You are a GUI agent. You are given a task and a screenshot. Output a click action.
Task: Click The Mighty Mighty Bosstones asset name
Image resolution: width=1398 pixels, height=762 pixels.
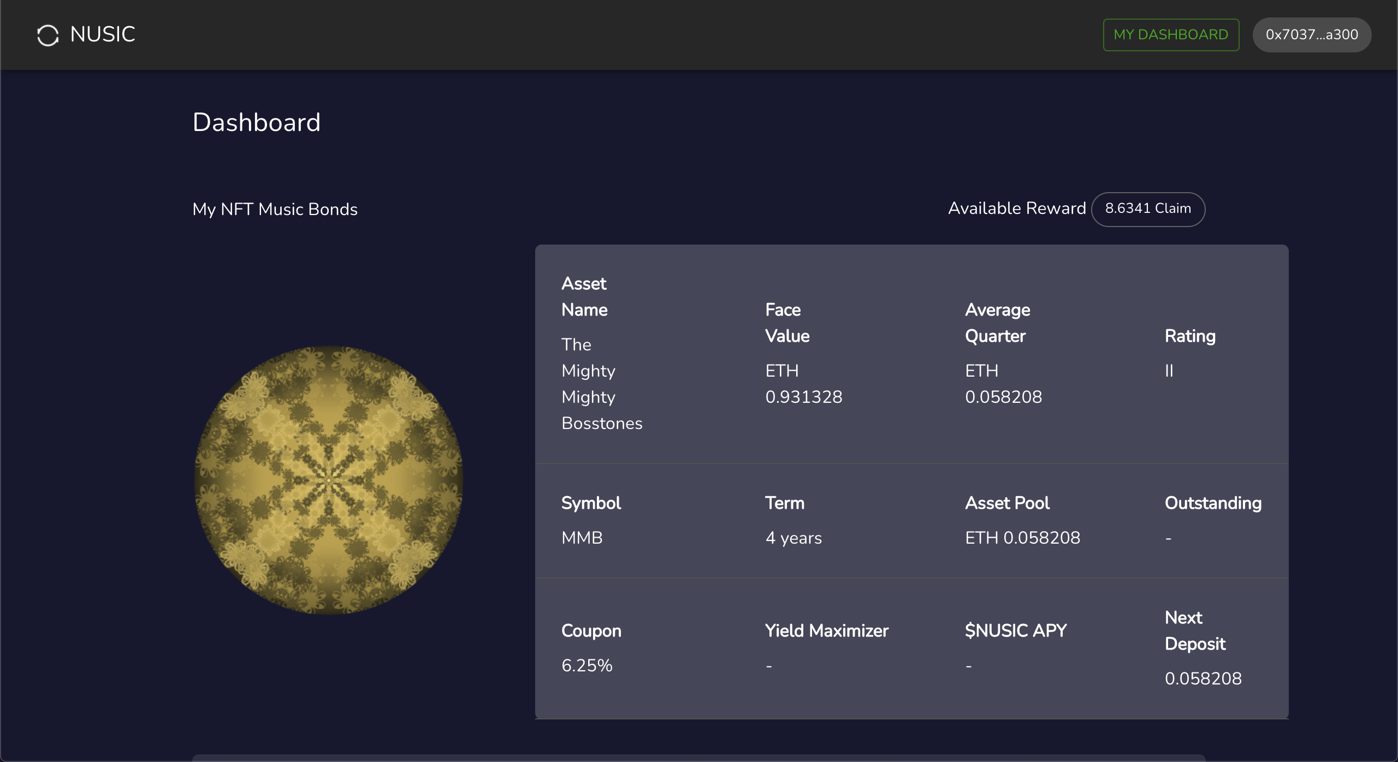pyautogui.click(x=601, y=384)
